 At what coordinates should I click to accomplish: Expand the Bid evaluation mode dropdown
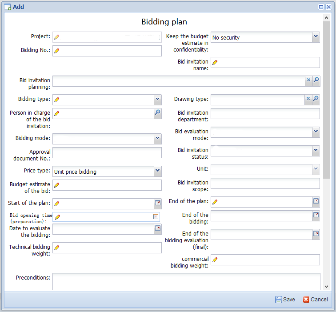coord(316,132)
